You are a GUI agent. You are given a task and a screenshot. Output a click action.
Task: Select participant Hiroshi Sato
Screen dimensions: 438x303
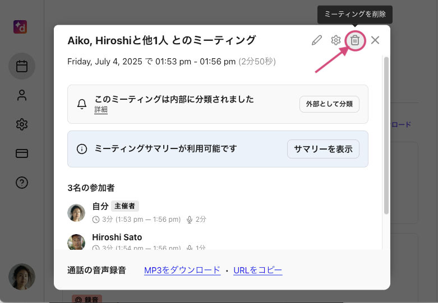(117, 237)
